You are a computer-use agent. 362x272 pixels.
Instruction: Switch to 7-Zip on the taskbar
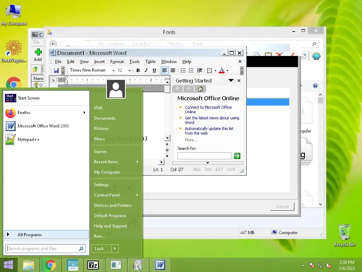[93, 265]
